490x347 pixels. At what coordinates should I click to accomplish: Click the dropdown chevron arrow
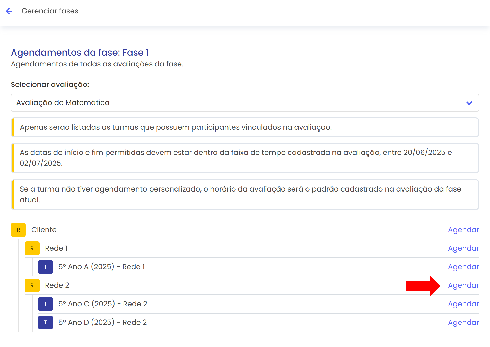469,103
